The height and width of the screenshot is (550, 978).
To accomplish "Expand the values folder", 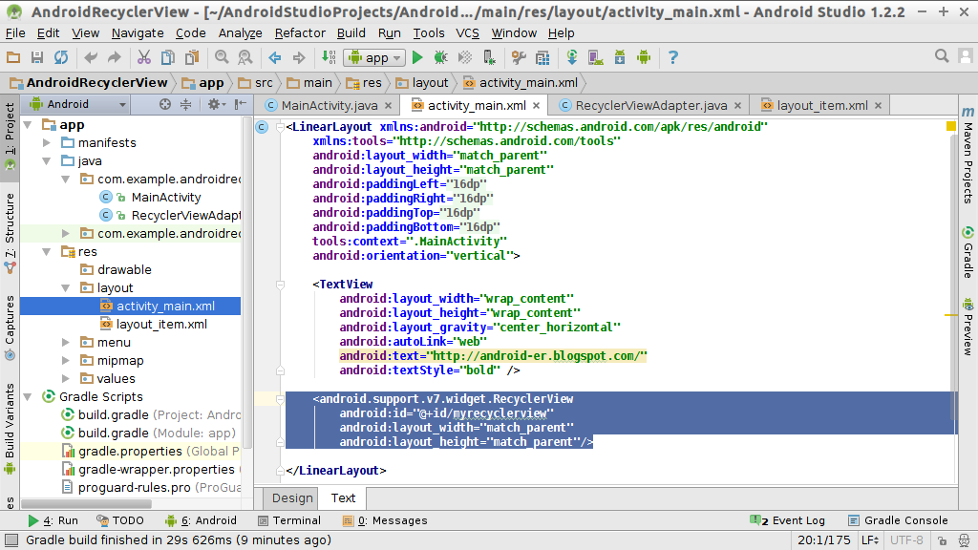I will point(66,378).
